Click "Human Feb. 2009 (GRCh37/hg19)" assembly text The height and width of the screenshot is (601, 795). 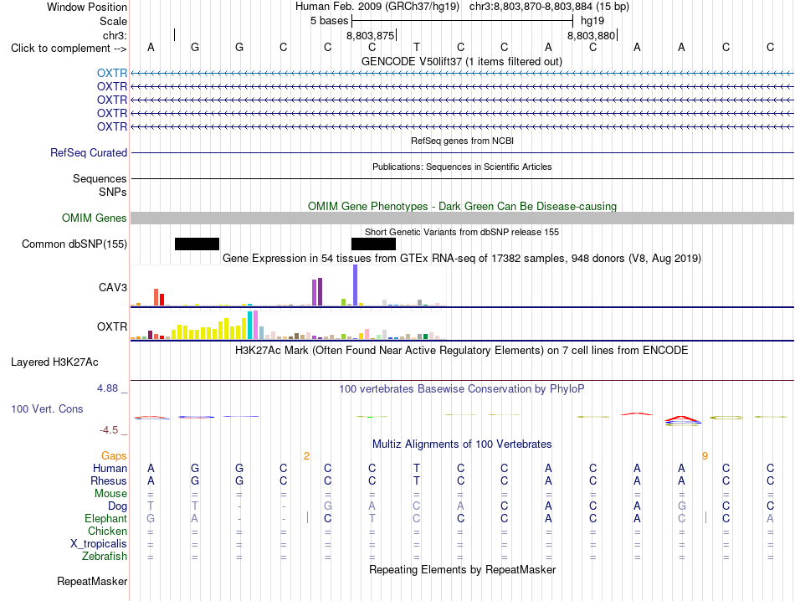tap(377, 7)
